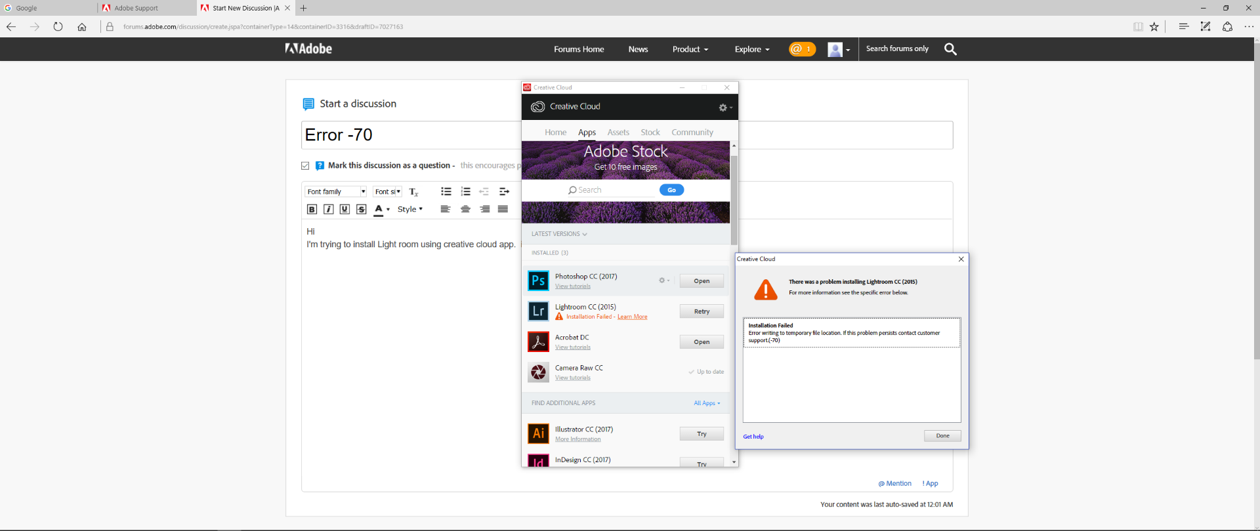
Task: Click the Camera Raw CC app icon
Action: tap(538, 372)
